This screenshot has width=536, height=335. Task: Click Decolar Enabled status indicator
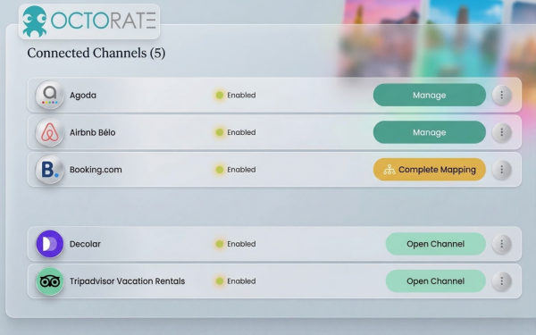[236, 244]
